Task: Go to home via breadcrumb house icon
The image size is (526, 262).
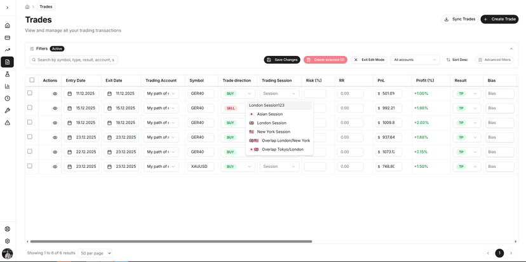Action: pos(27,7)
